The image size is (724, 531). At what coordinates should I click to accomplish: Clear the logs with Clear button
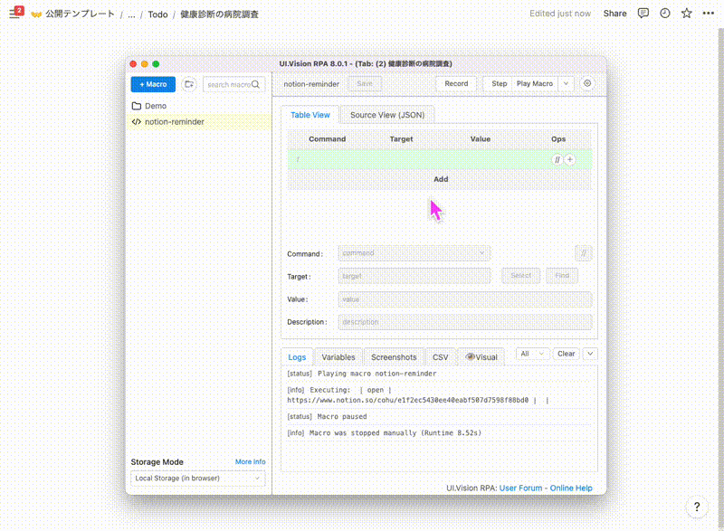[x=567, y=354]
